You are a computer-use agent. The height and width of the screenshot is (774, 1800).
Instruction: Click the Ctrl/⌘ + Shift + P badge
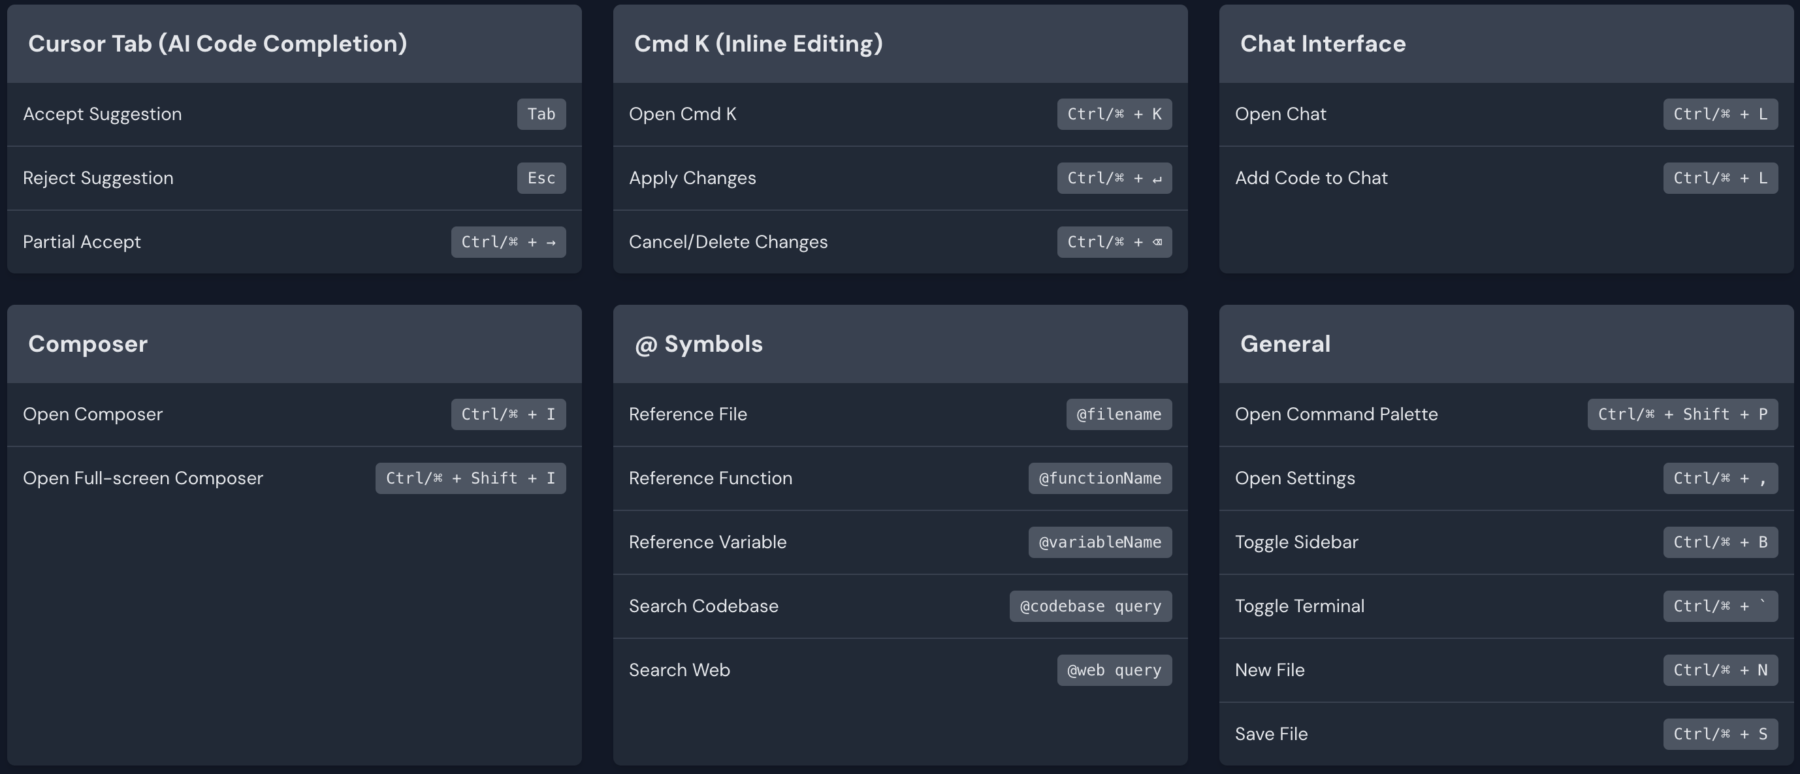[1682, 414]
